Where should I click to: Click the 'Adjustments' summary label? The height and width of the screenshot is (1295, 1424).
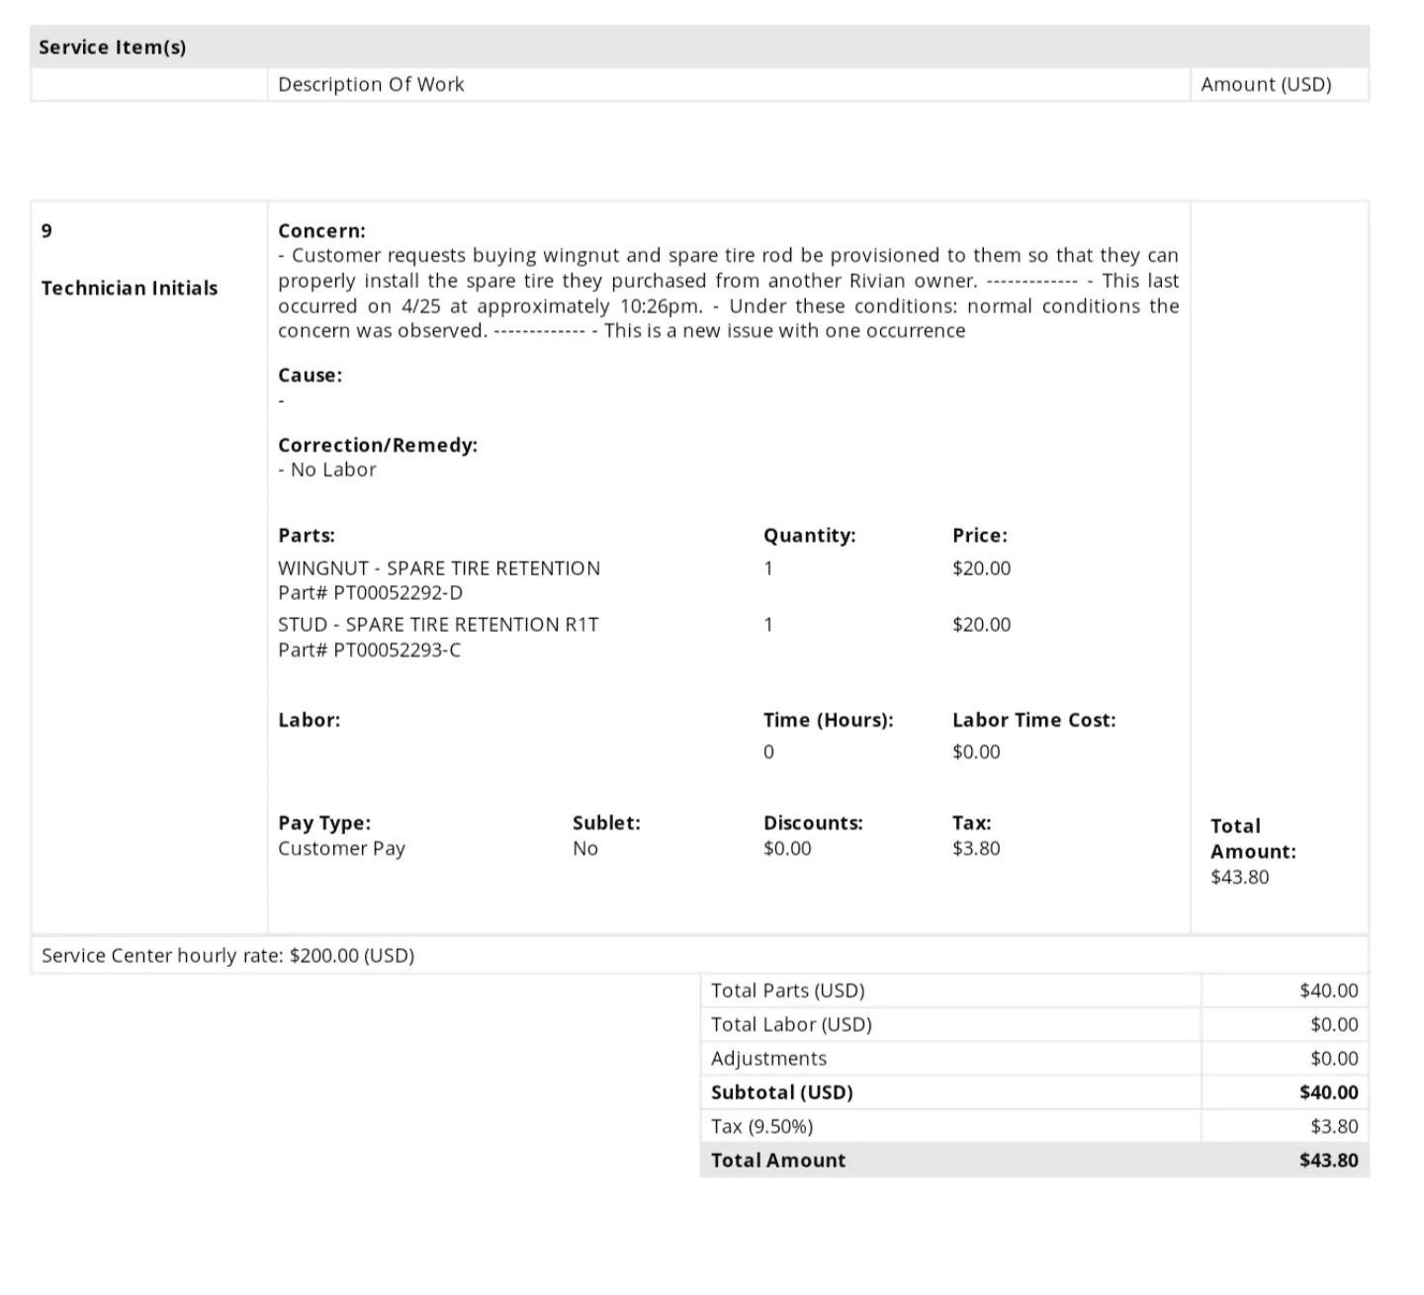[768, 1059]
